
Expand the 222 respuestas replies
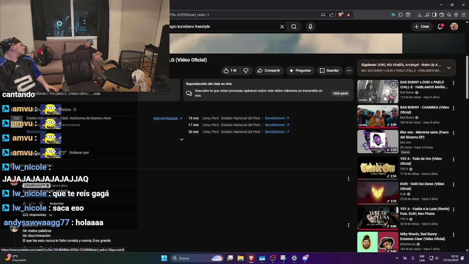37,215
